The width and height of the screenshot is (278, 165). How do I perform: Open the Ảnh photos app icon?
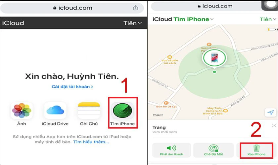(x=22, y=111)
